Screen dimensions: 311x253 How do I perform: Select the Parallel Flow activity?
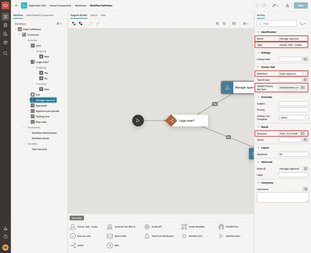point(228,227)
